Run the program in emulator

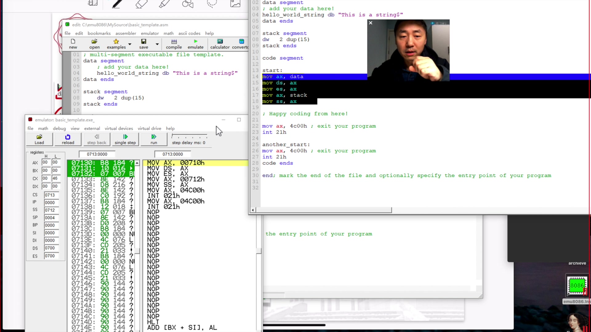point(154,139)
